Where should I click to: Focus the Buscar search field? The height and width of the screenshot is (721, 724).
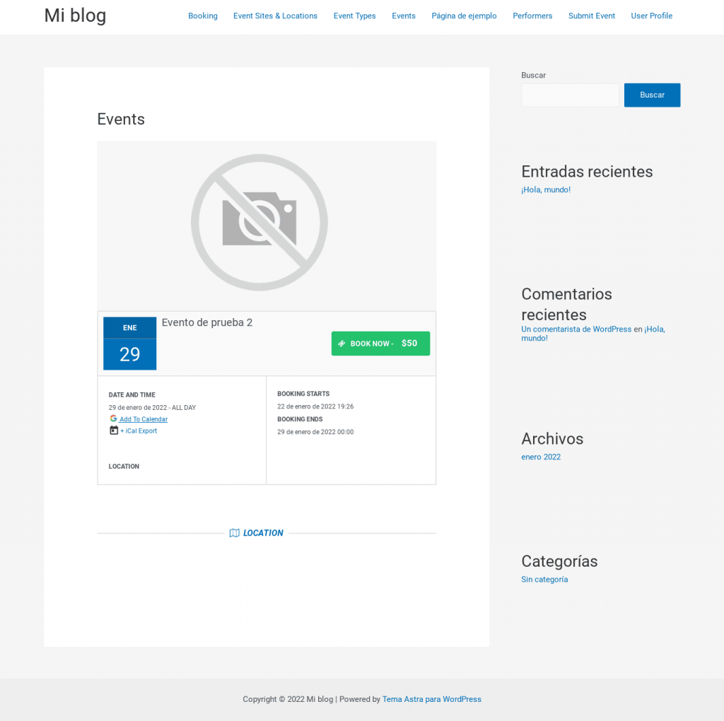tap(570, 95)
